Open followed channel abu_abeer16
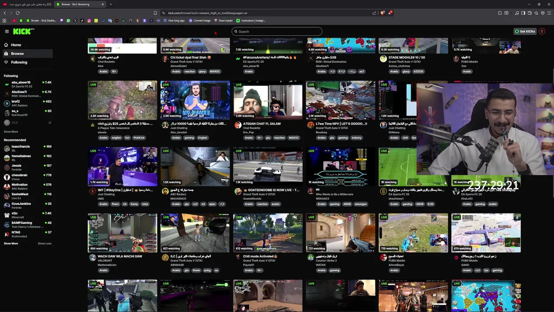554x312 pixels. click(x=27, y=84)
